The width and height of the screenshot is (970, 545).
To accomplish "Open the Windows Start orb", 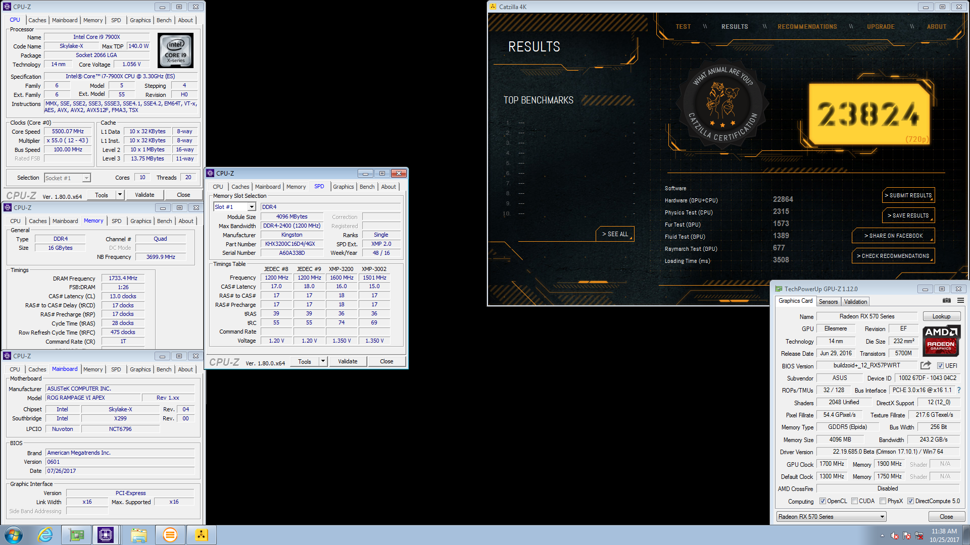I will tap(14, 535).
